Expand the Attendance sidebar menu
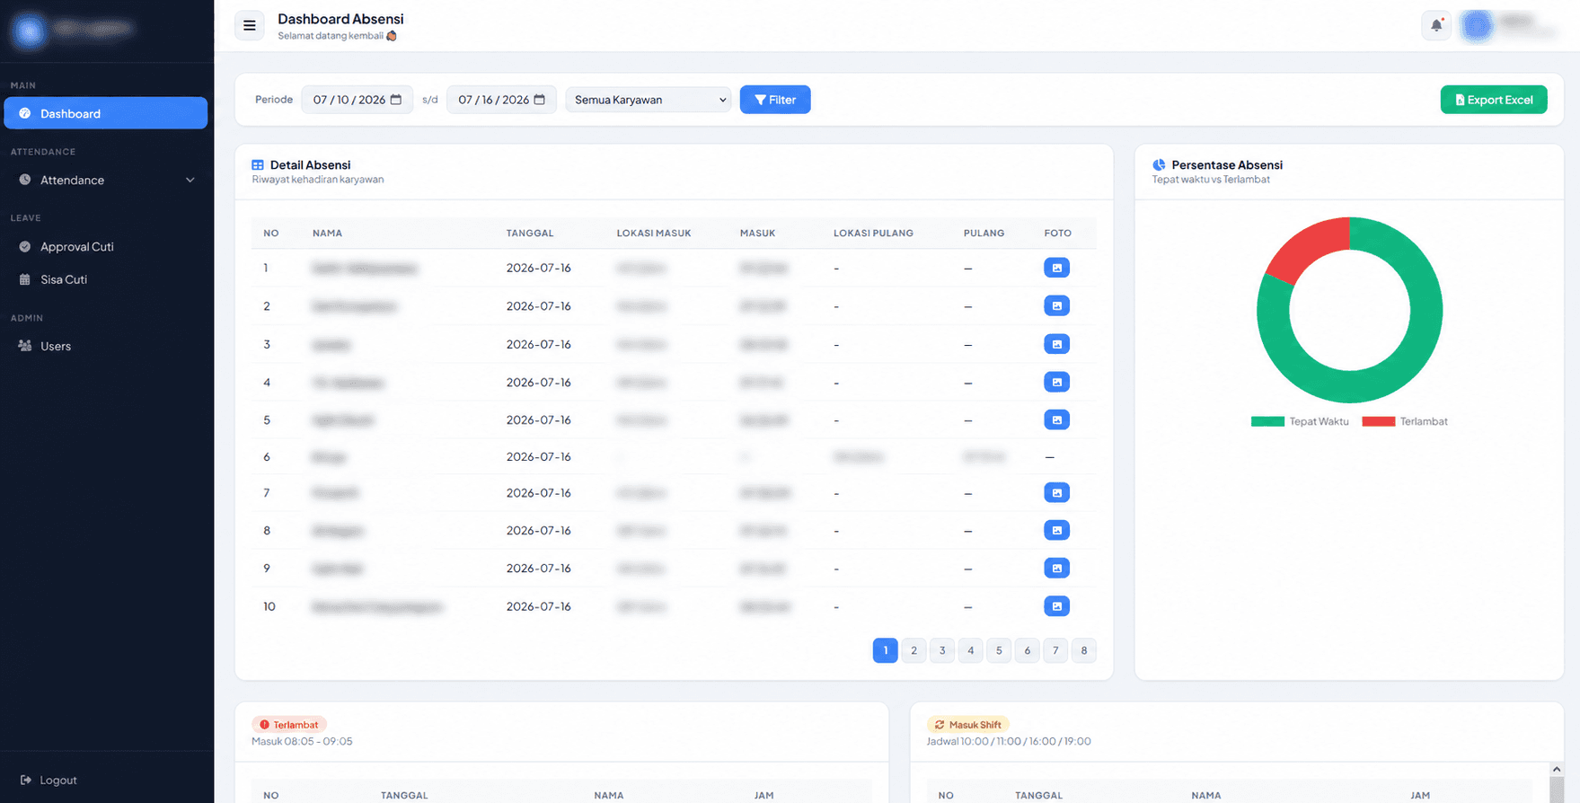The height and width of the screenshot is (803, 1580). 106,180
